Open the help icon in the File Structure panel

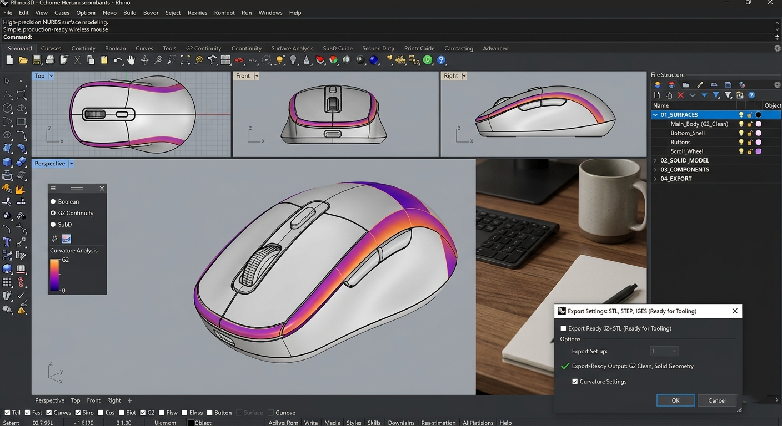point(752,95)
